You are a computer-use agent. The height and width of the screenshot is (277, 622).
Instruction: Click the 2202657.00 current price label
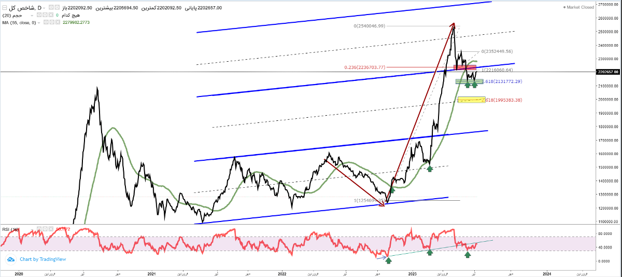tap(608, 72)
